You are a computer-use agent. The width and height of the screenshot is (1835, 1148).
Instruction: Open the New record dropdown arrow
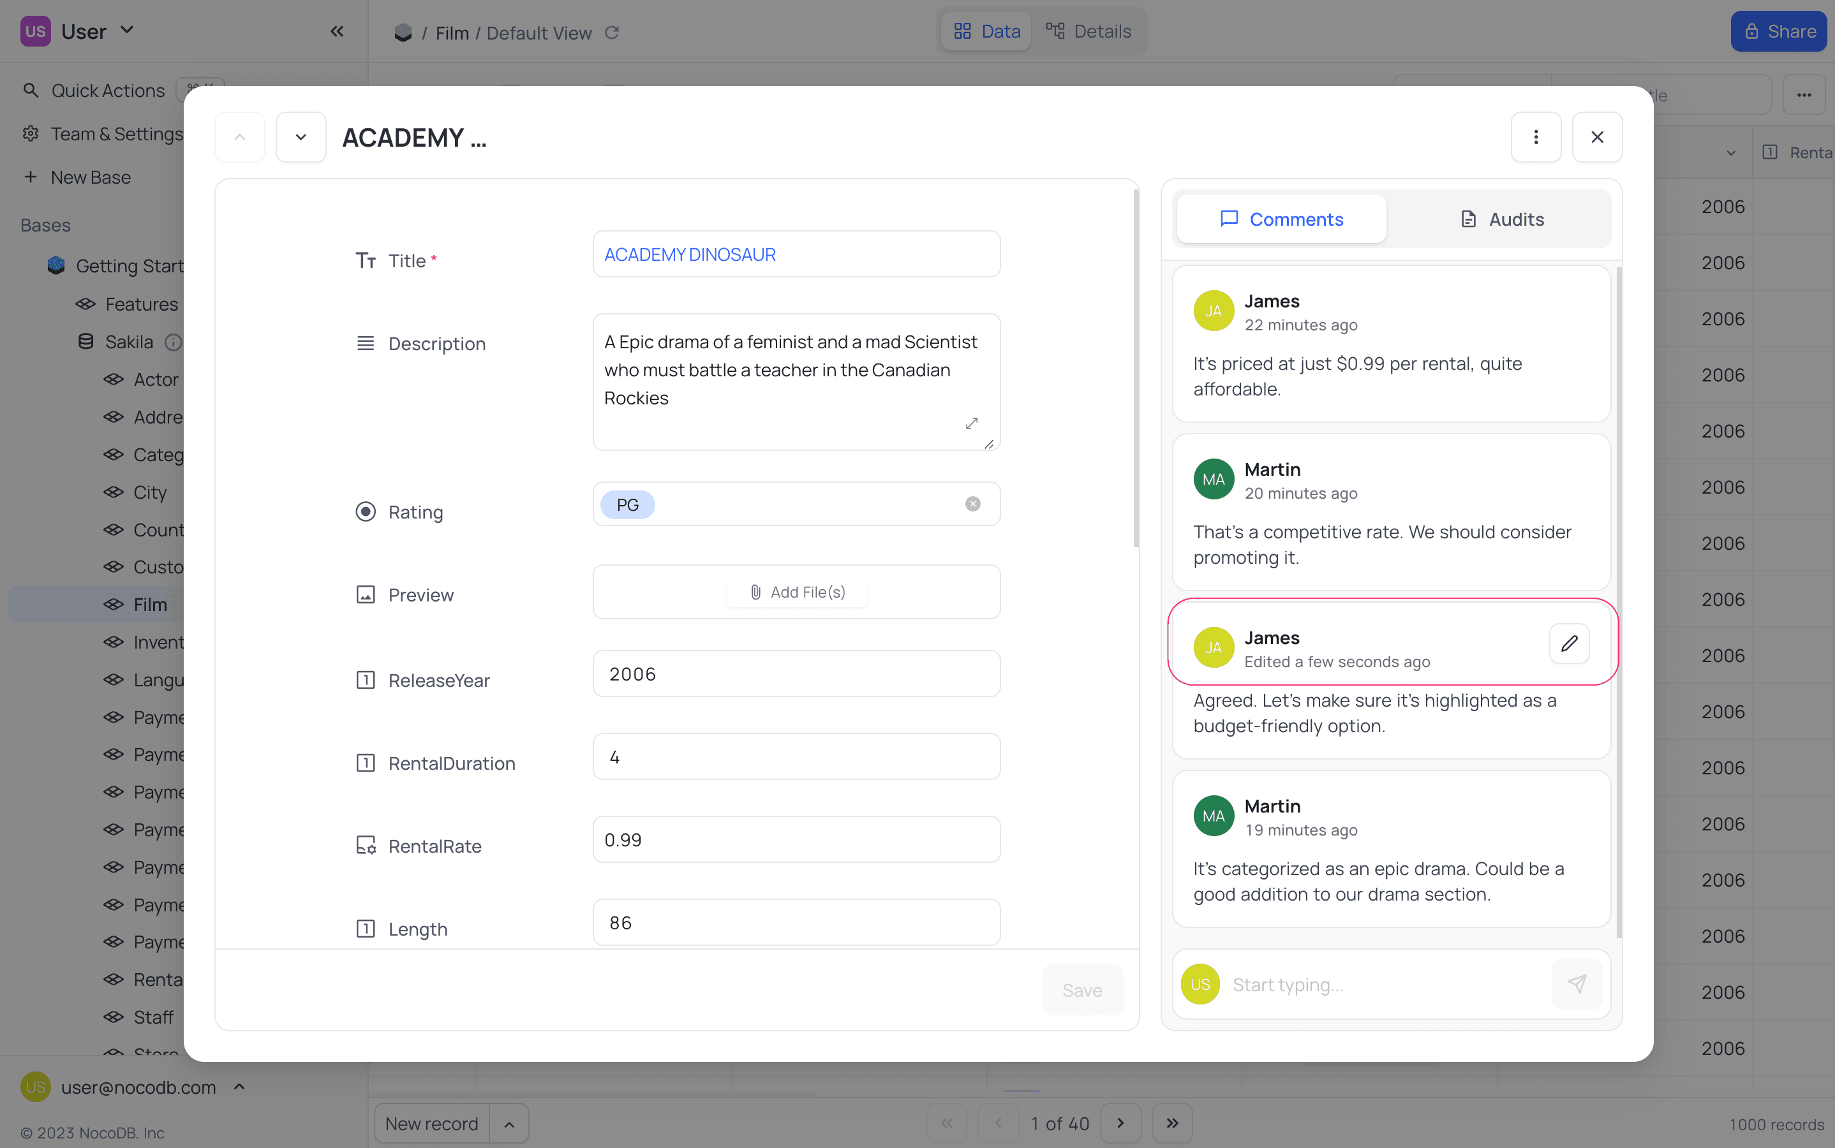[509, 1124]
